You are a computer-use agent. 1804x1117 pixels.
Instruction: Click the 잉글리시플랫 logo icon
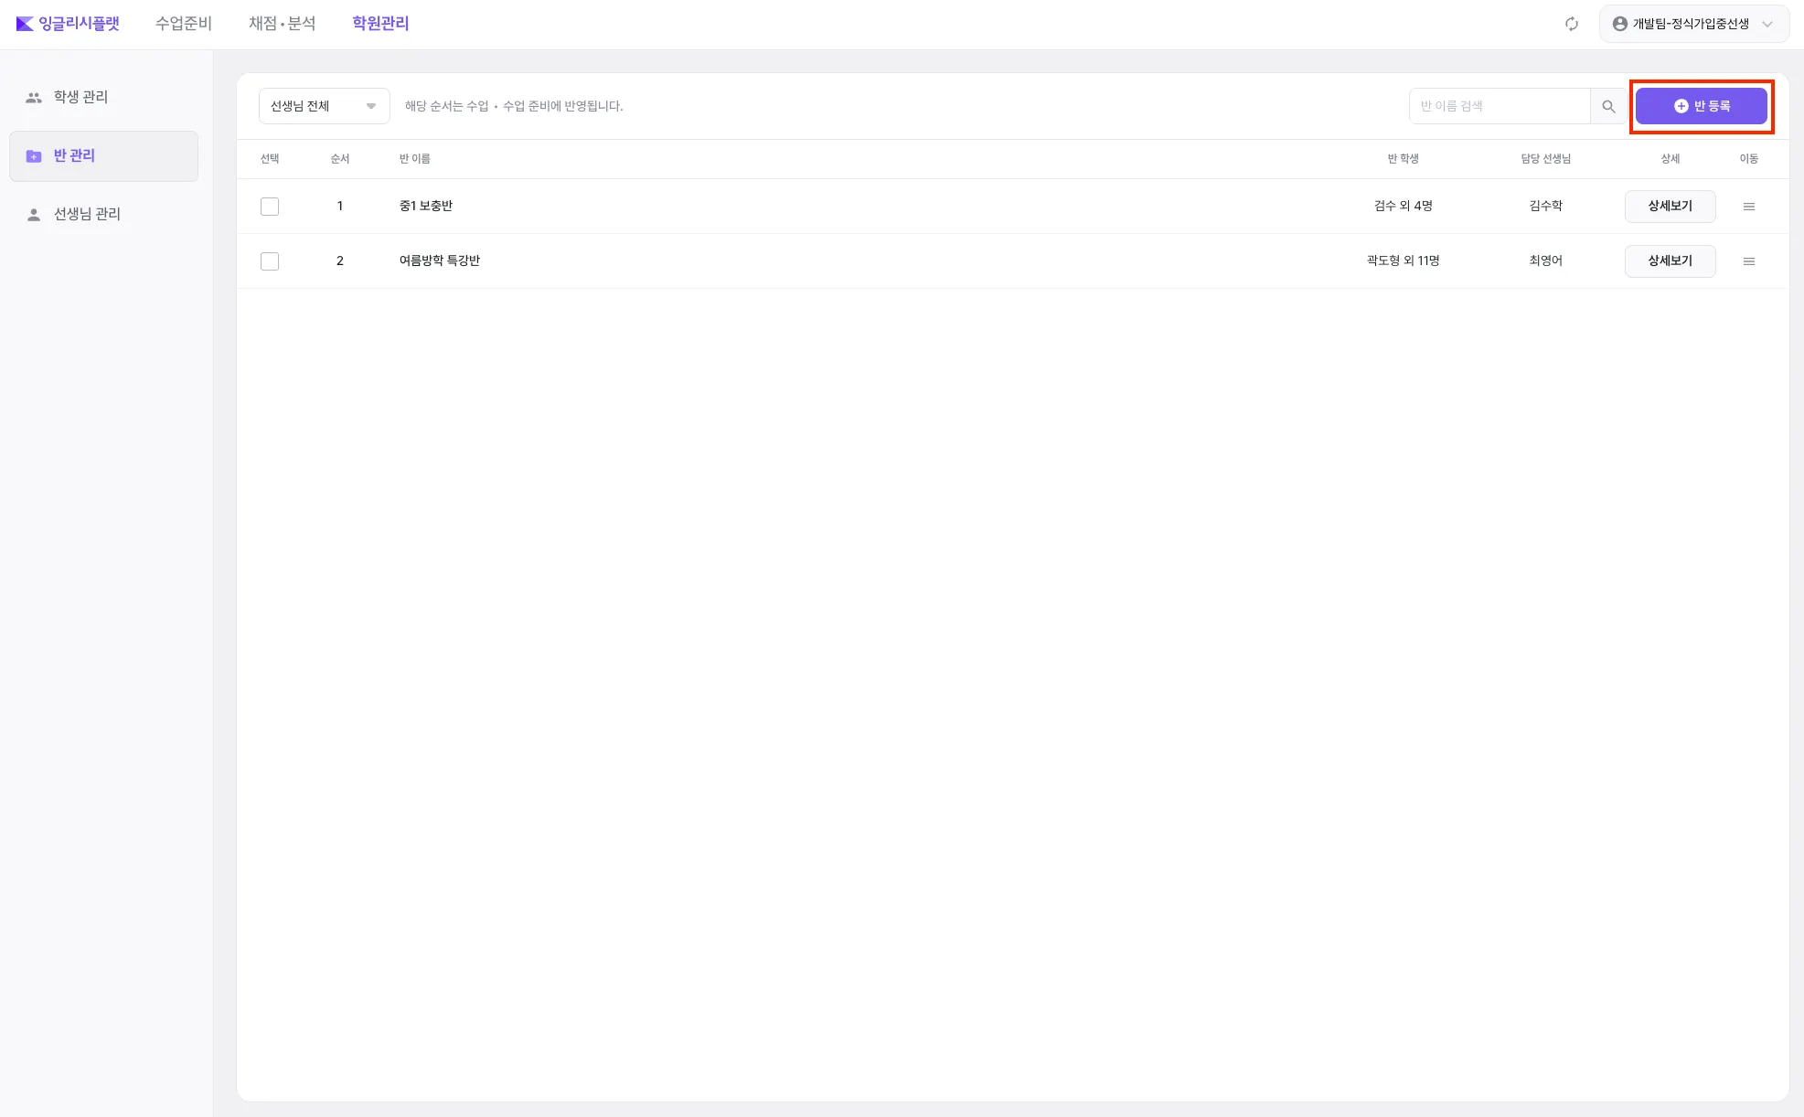click(x=25, y=24)
